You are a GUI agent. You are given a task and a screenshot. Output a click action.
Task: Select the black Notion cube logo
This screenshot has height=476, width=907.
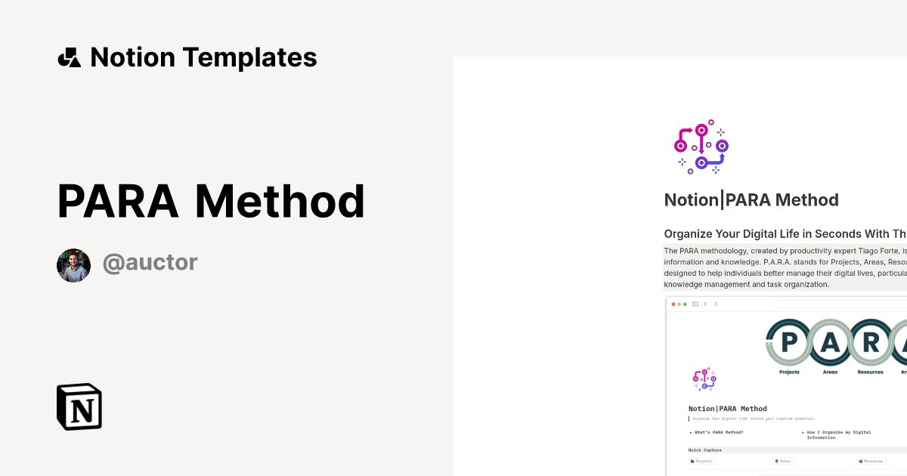pos(79,406)
